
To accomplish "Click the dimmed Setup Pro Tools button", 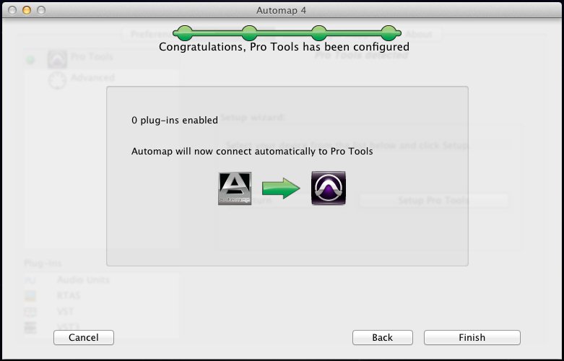I will [434, 200].
